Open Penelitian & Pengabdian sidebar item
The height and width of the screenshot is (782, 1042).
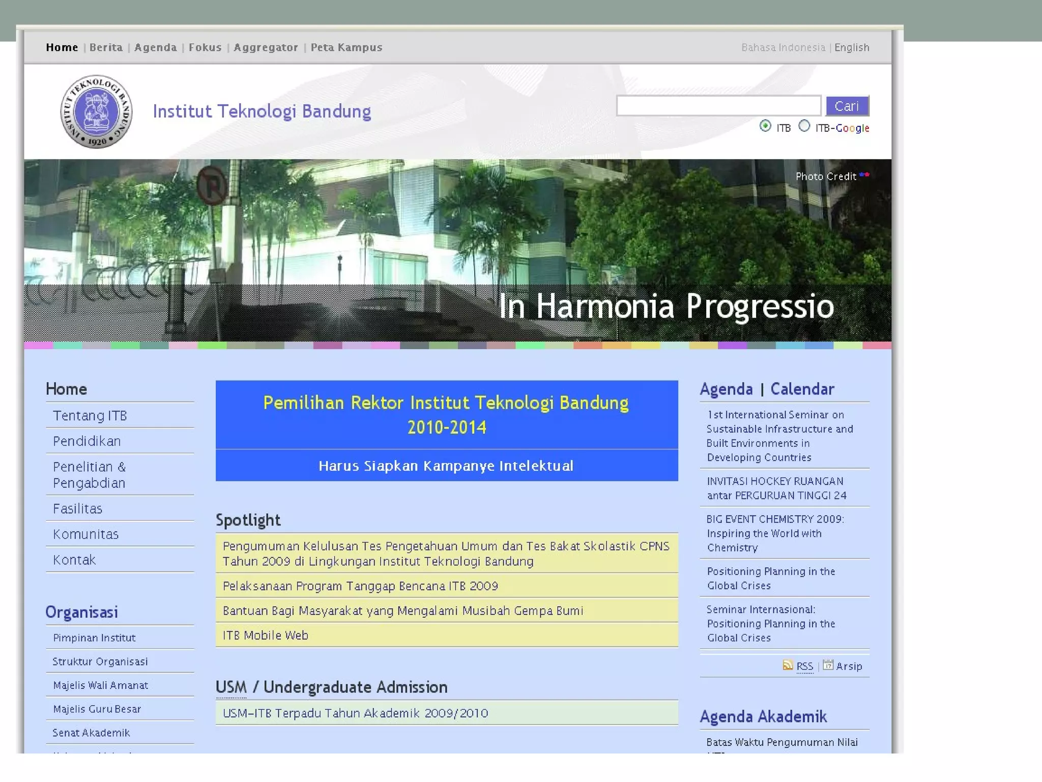click(x=90, y=474)
